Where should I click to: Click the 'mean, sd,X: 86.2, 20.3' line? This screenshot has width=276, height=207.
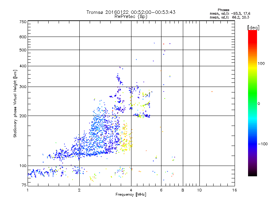pos(229,17)
